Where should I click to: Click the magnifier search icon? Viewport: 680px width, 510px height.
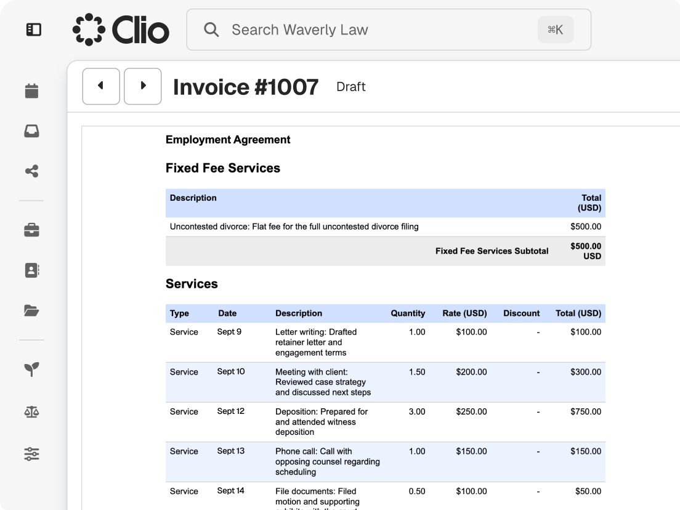click(211, 30)
